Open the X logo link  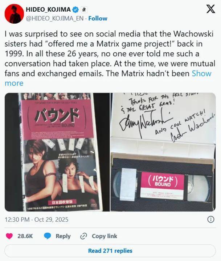pos(210,9)
